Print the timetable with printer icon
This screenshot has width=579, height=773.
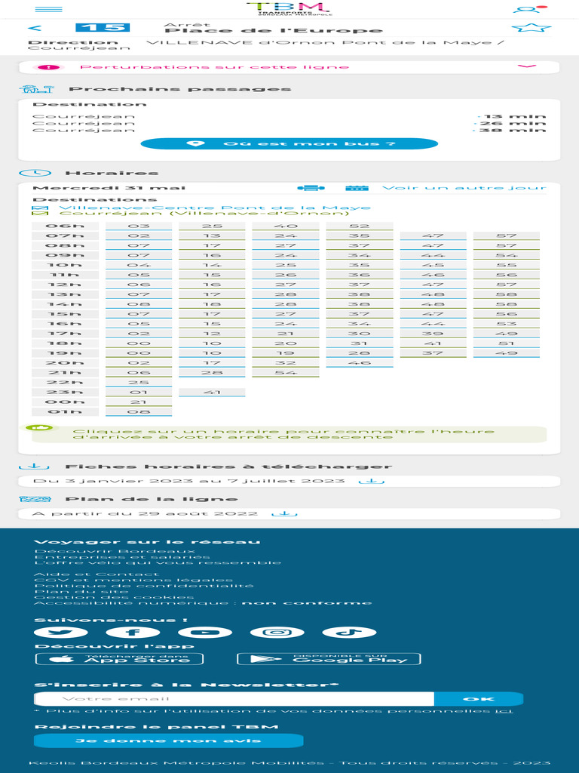coord(311,188)
